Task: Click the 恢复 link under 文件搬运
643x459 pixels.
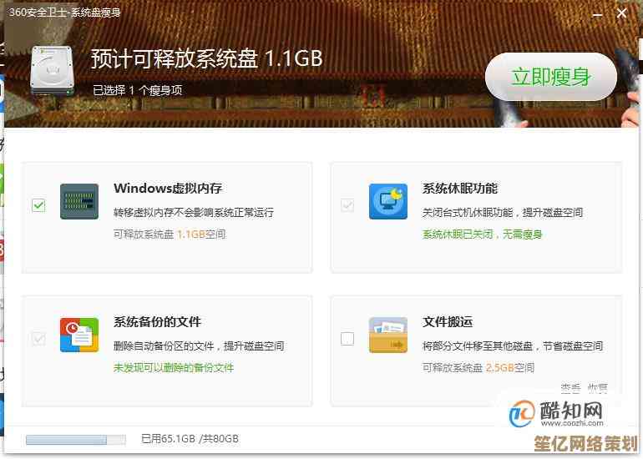Action: (597, 388)
